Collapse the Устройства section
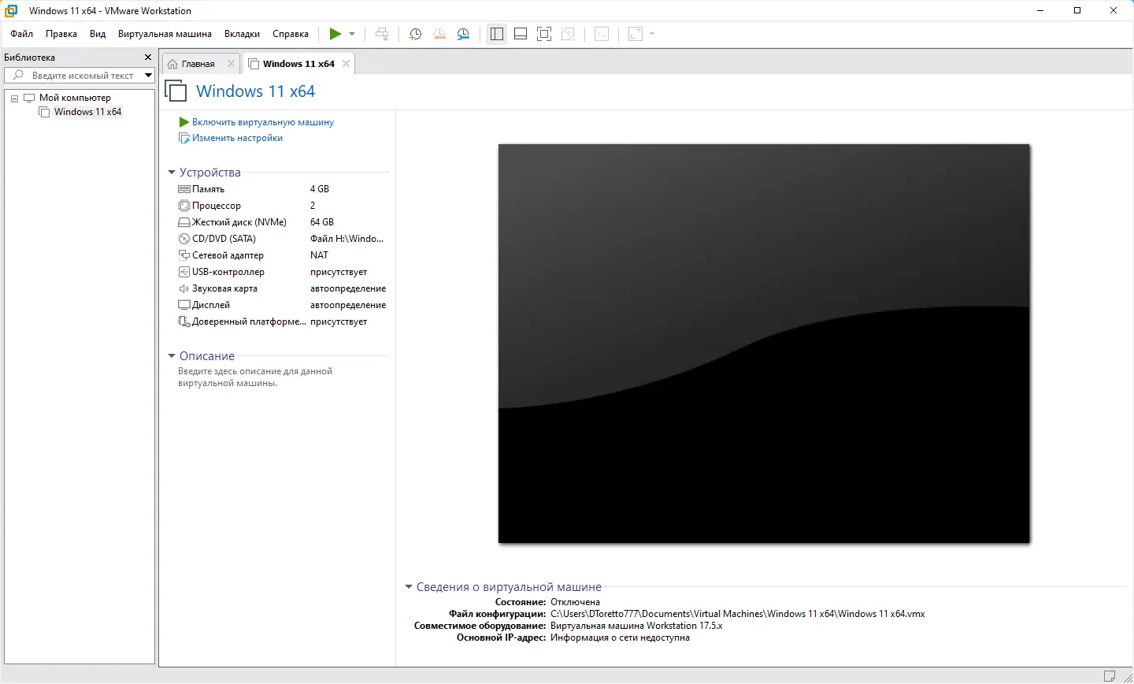The image size is (1134, 684). (x=172, y=173)
